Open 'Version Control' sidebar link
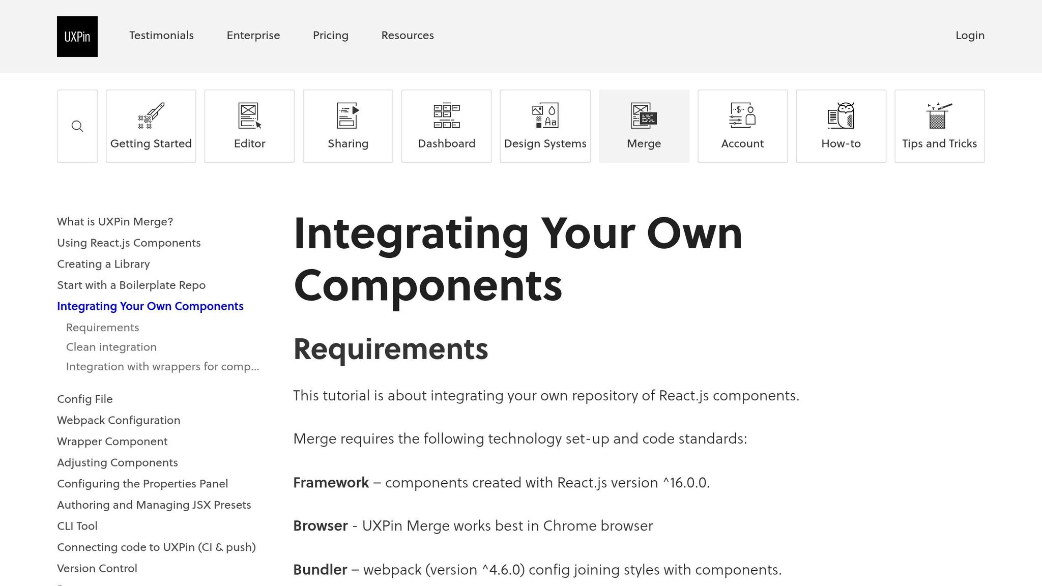Screen dimensions: 1042x586 [x=97, y=568]
